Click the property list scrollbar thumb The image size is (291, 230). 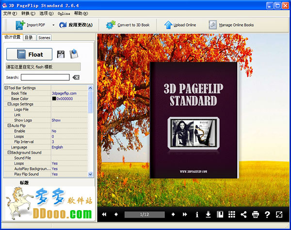[90, 102]
